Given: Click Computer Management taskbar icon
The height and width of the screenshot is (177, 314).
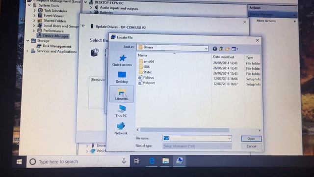Looking at the screenshot, I should 180,161.
